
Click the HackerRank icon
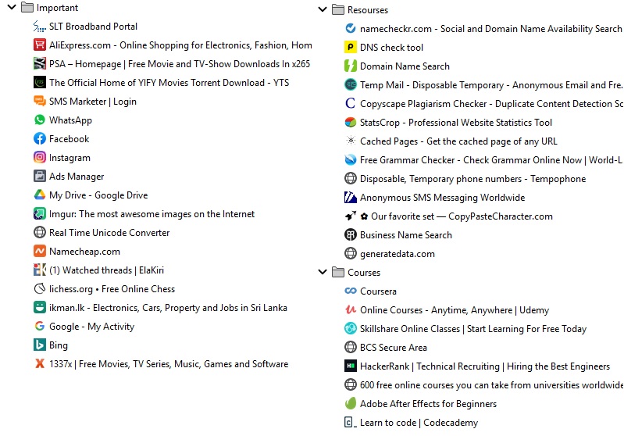(x=350, y=366)
